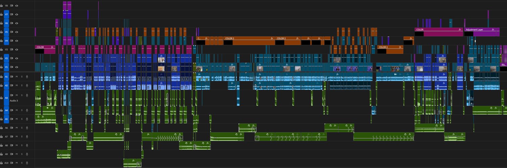The height and width of the screenshot is (168, 507).
Task: Toggle sync lock for track V6
Action: pos(11,23)
